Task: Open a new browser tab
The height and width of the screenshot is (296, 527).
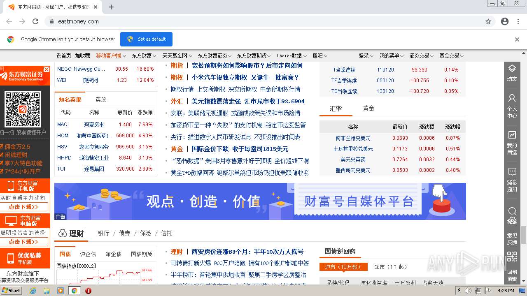Action: (x=111, y=7)
